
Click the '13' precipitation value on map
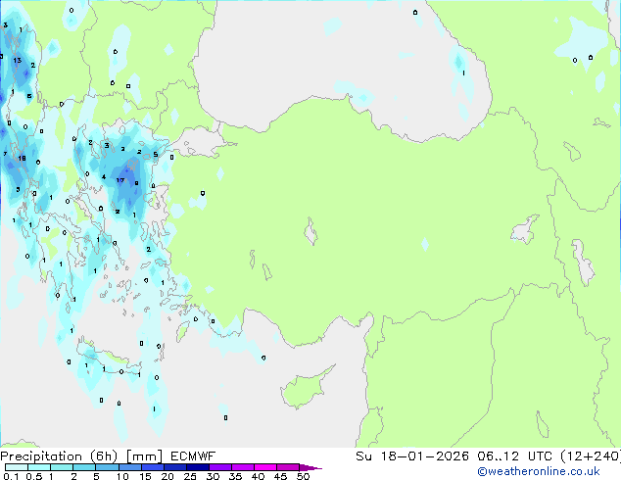(x=17, y=60)
